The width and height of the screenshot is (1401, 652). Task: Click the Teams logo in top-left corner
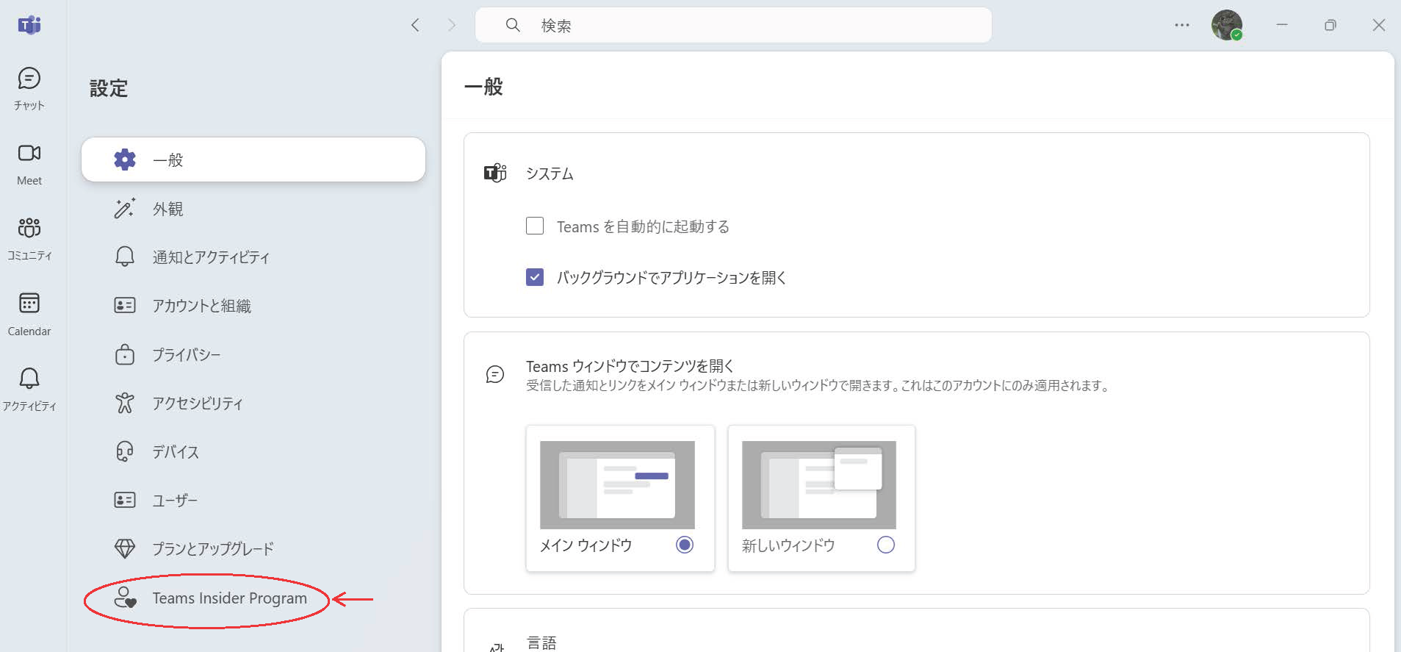pos(29,25)
